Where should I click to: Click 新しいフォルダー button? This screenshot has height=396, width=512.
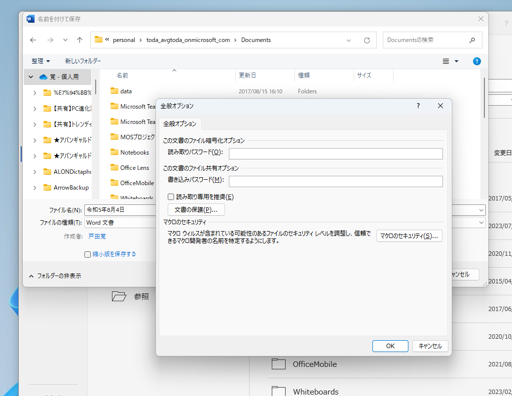83,61
